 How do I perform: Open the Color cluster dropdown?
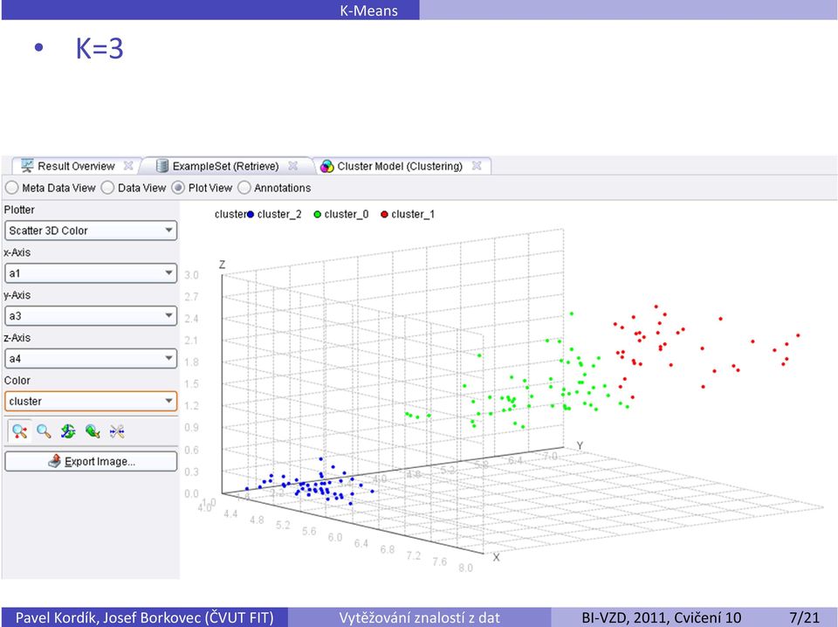(x=91, y=401)
